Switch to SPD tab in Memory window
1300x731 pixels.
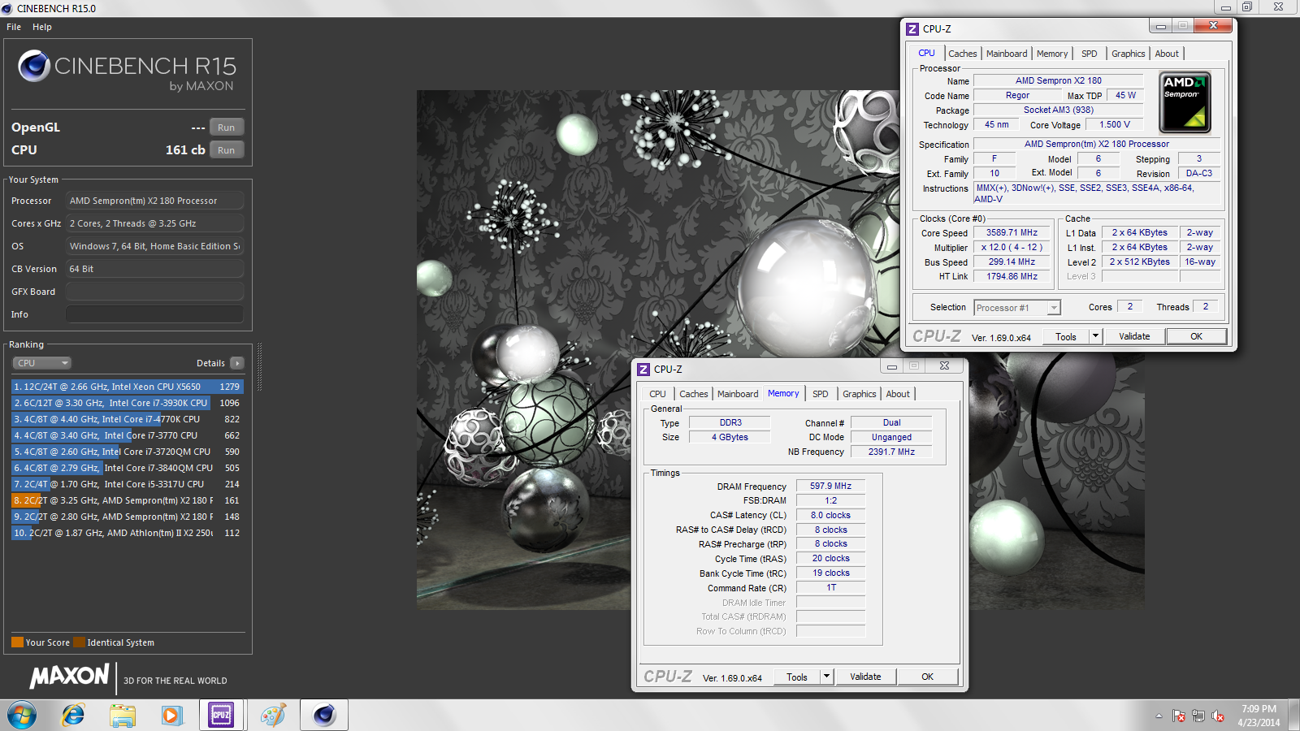pos(821,394)
